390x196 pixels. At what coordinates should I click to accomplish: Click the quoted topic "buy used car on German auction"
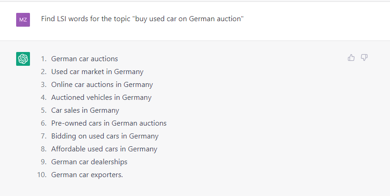189,19
